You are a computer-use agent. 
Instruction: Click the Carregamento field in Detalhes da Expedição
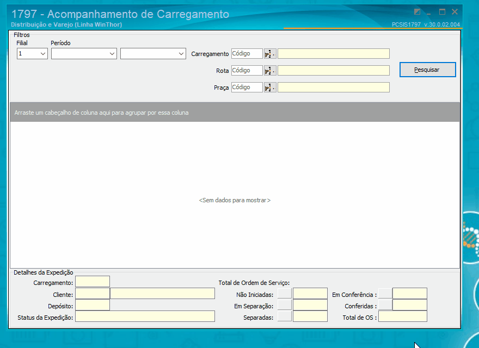92,282
